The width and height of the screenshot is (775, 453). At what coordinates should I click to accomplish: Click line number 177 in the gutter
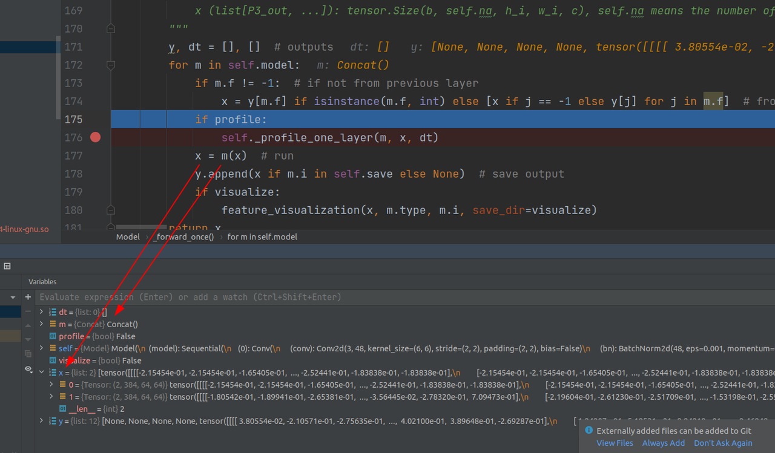(x=73, y=155)
